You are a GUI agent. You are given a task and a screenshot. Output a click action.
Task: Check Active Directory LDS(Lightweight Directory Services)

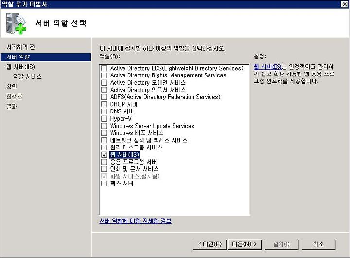point(104,68)
